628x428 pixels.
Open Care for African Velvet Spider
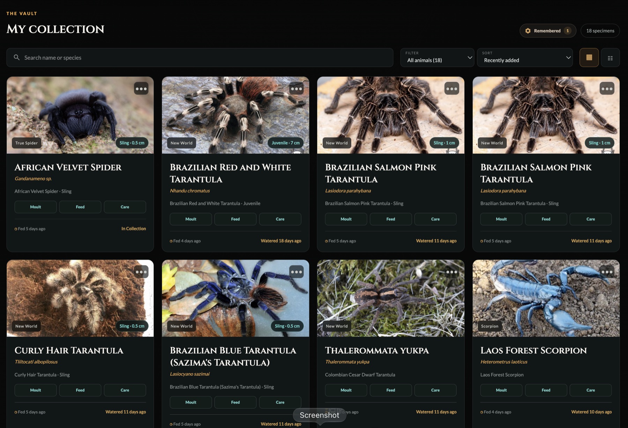(125, 207)
